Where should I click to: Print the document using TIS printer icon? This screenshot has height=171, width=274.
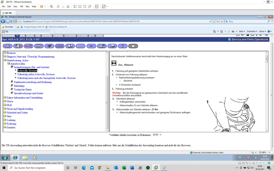pyautogui.click(x=112, y=46)
